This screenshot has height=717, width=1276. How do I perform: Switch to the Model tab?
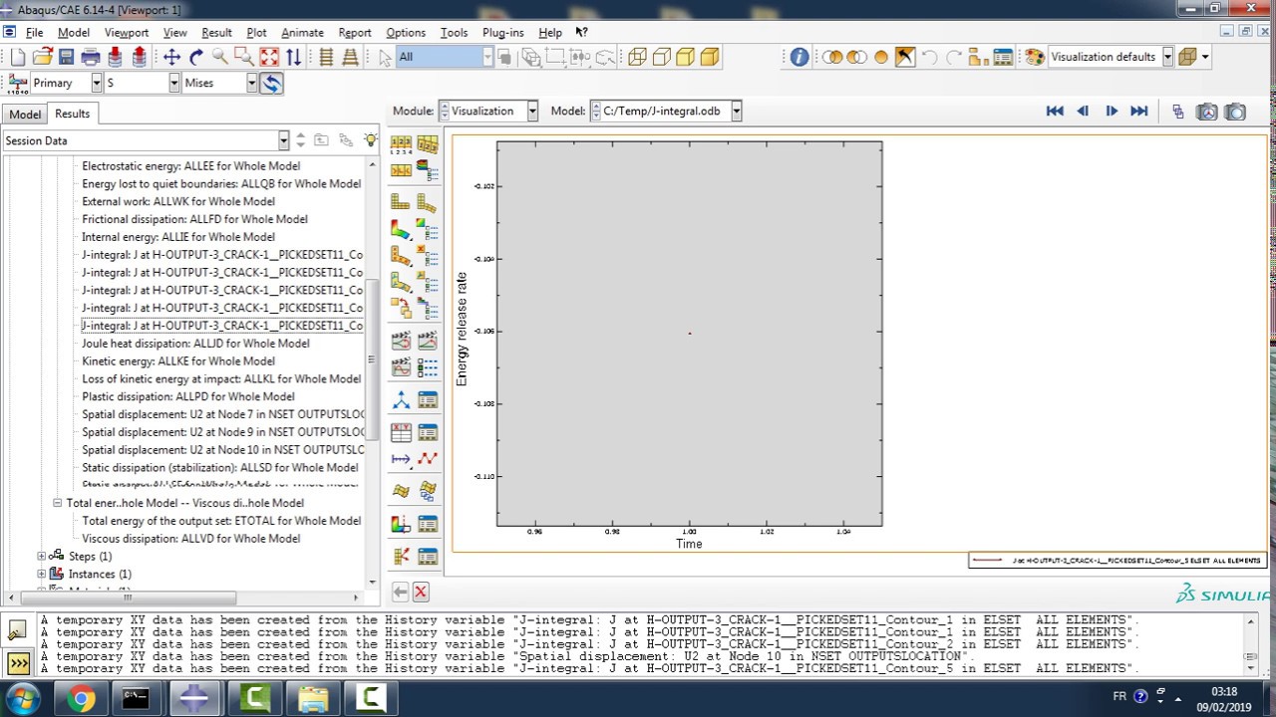click(x=25, y=115)
